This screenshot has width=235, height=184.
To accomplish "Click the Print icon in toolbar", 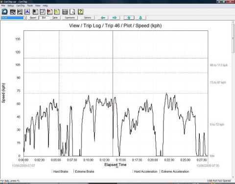I will point(65,12).
